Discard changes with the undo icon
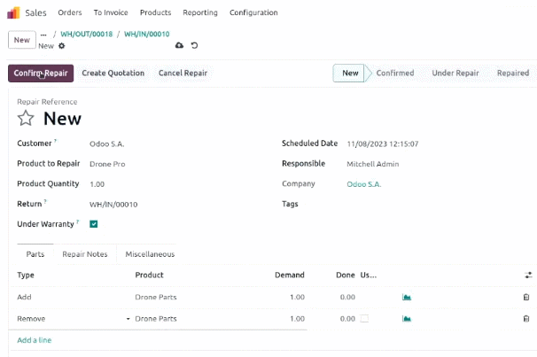The height and width of the screenshot is (357, 537). pos(194,45)
